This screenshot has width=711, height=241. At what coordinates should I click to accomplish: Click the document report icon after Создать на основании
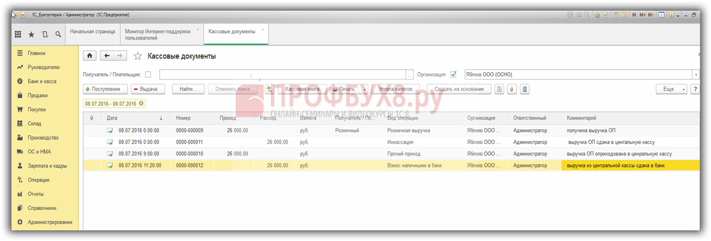tap(499, 89)
